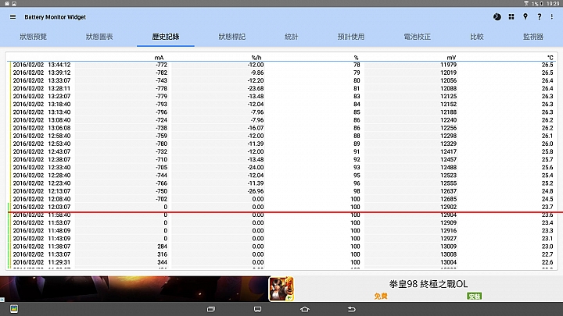The height and width of the screenshot is (316, 563).
Task: Switch to 狀態圖表 tab
Action: (99, 37)
